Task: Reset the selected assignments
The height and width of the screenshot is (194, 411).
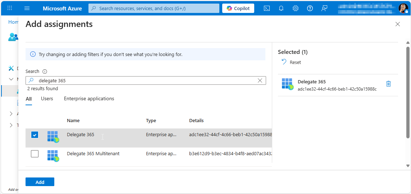Action: (291, 62)
